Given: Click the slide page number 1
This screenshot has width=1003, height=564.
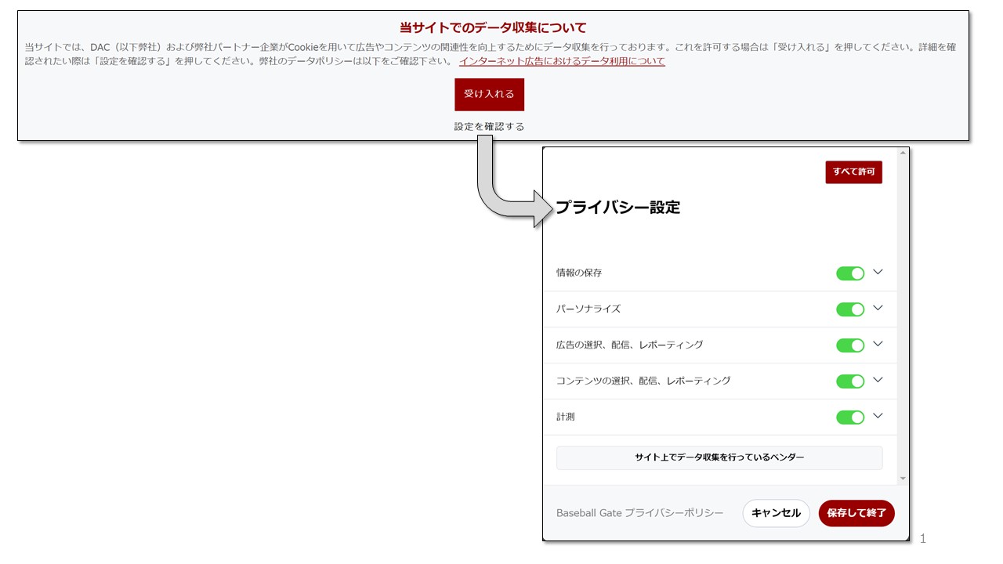Looking at the screenshot, I should [x=922, y=539].
